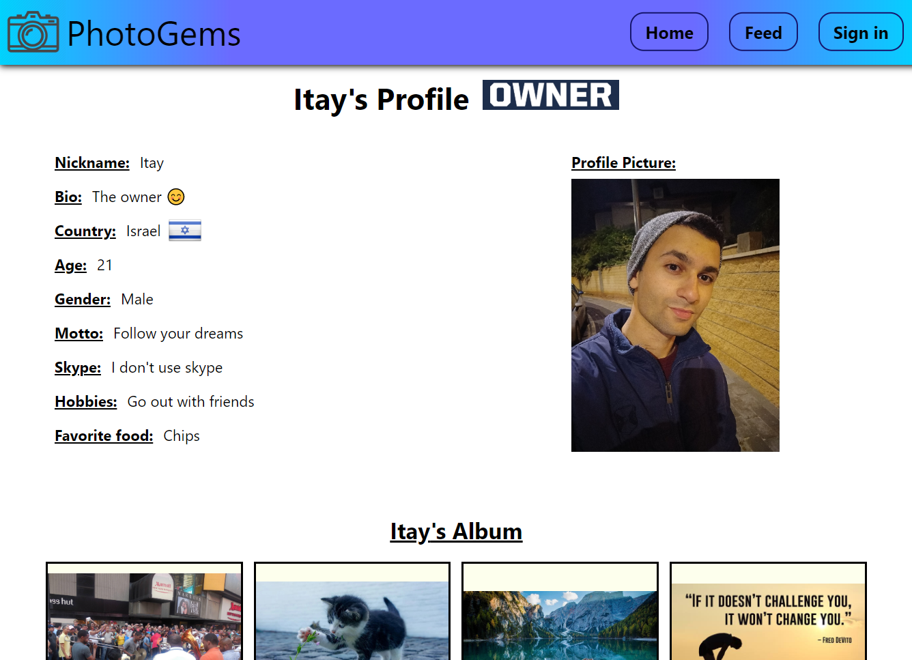Open the motivational quote album photo
912x660 pixels.
click(x=768, y=622)
